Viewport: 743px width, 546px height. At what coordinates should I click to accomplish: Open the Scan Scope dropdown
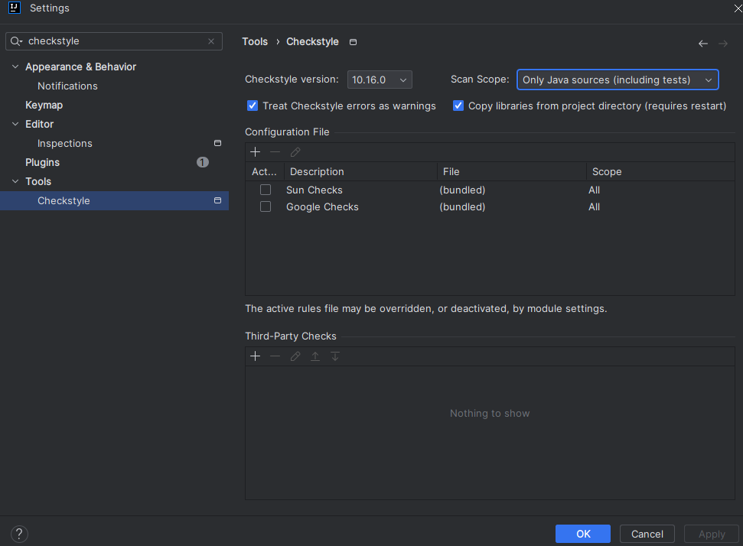pos(618,80)
